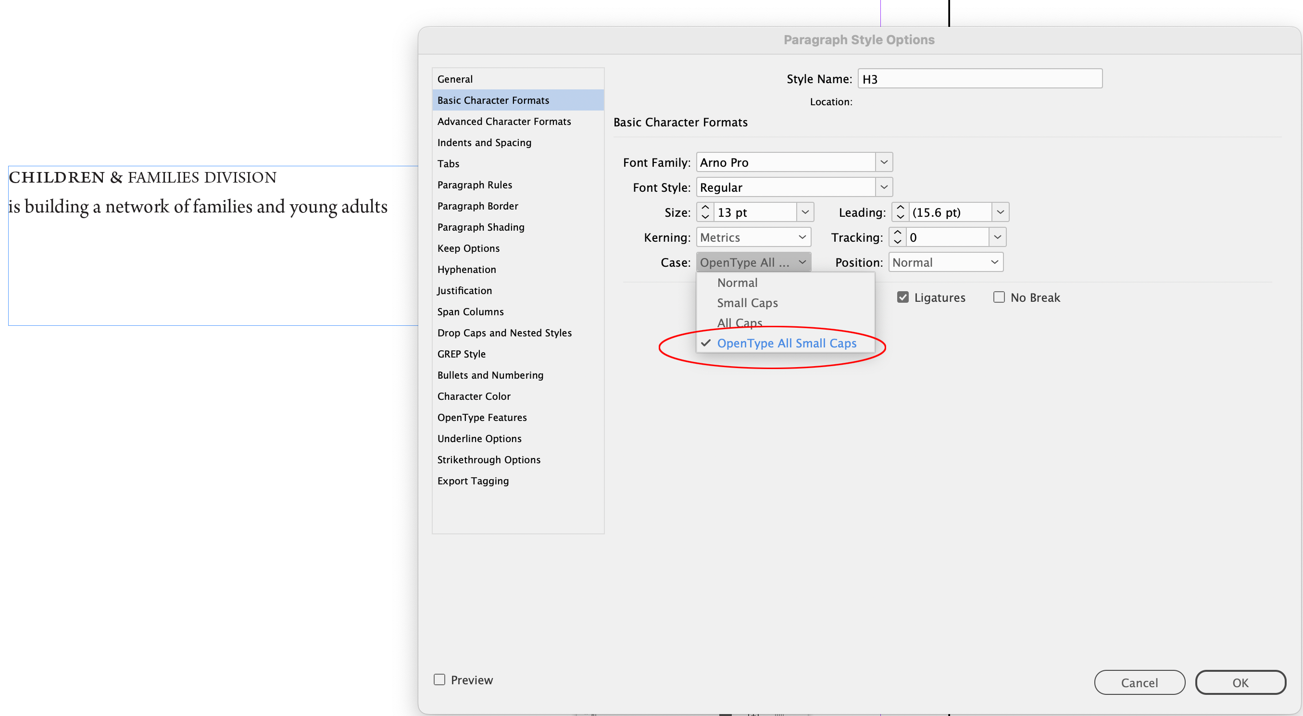The height and width of the screenshot is (716, 1303).
Task: Open the Leading value dropdown
Action: [x=1000, y=212]
